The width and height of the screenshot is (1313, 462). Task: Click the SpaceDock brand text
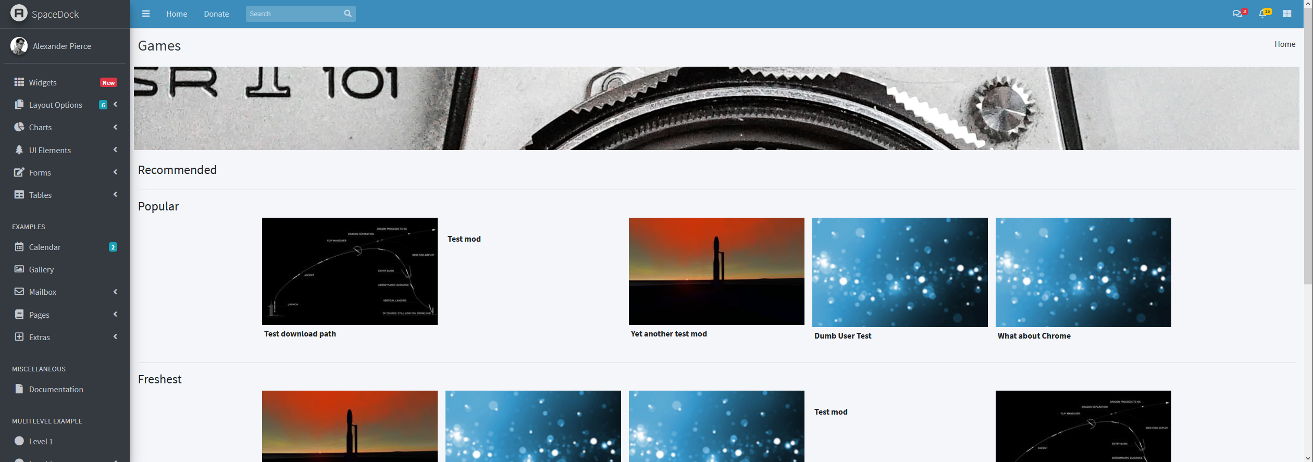tap(55, 14)
